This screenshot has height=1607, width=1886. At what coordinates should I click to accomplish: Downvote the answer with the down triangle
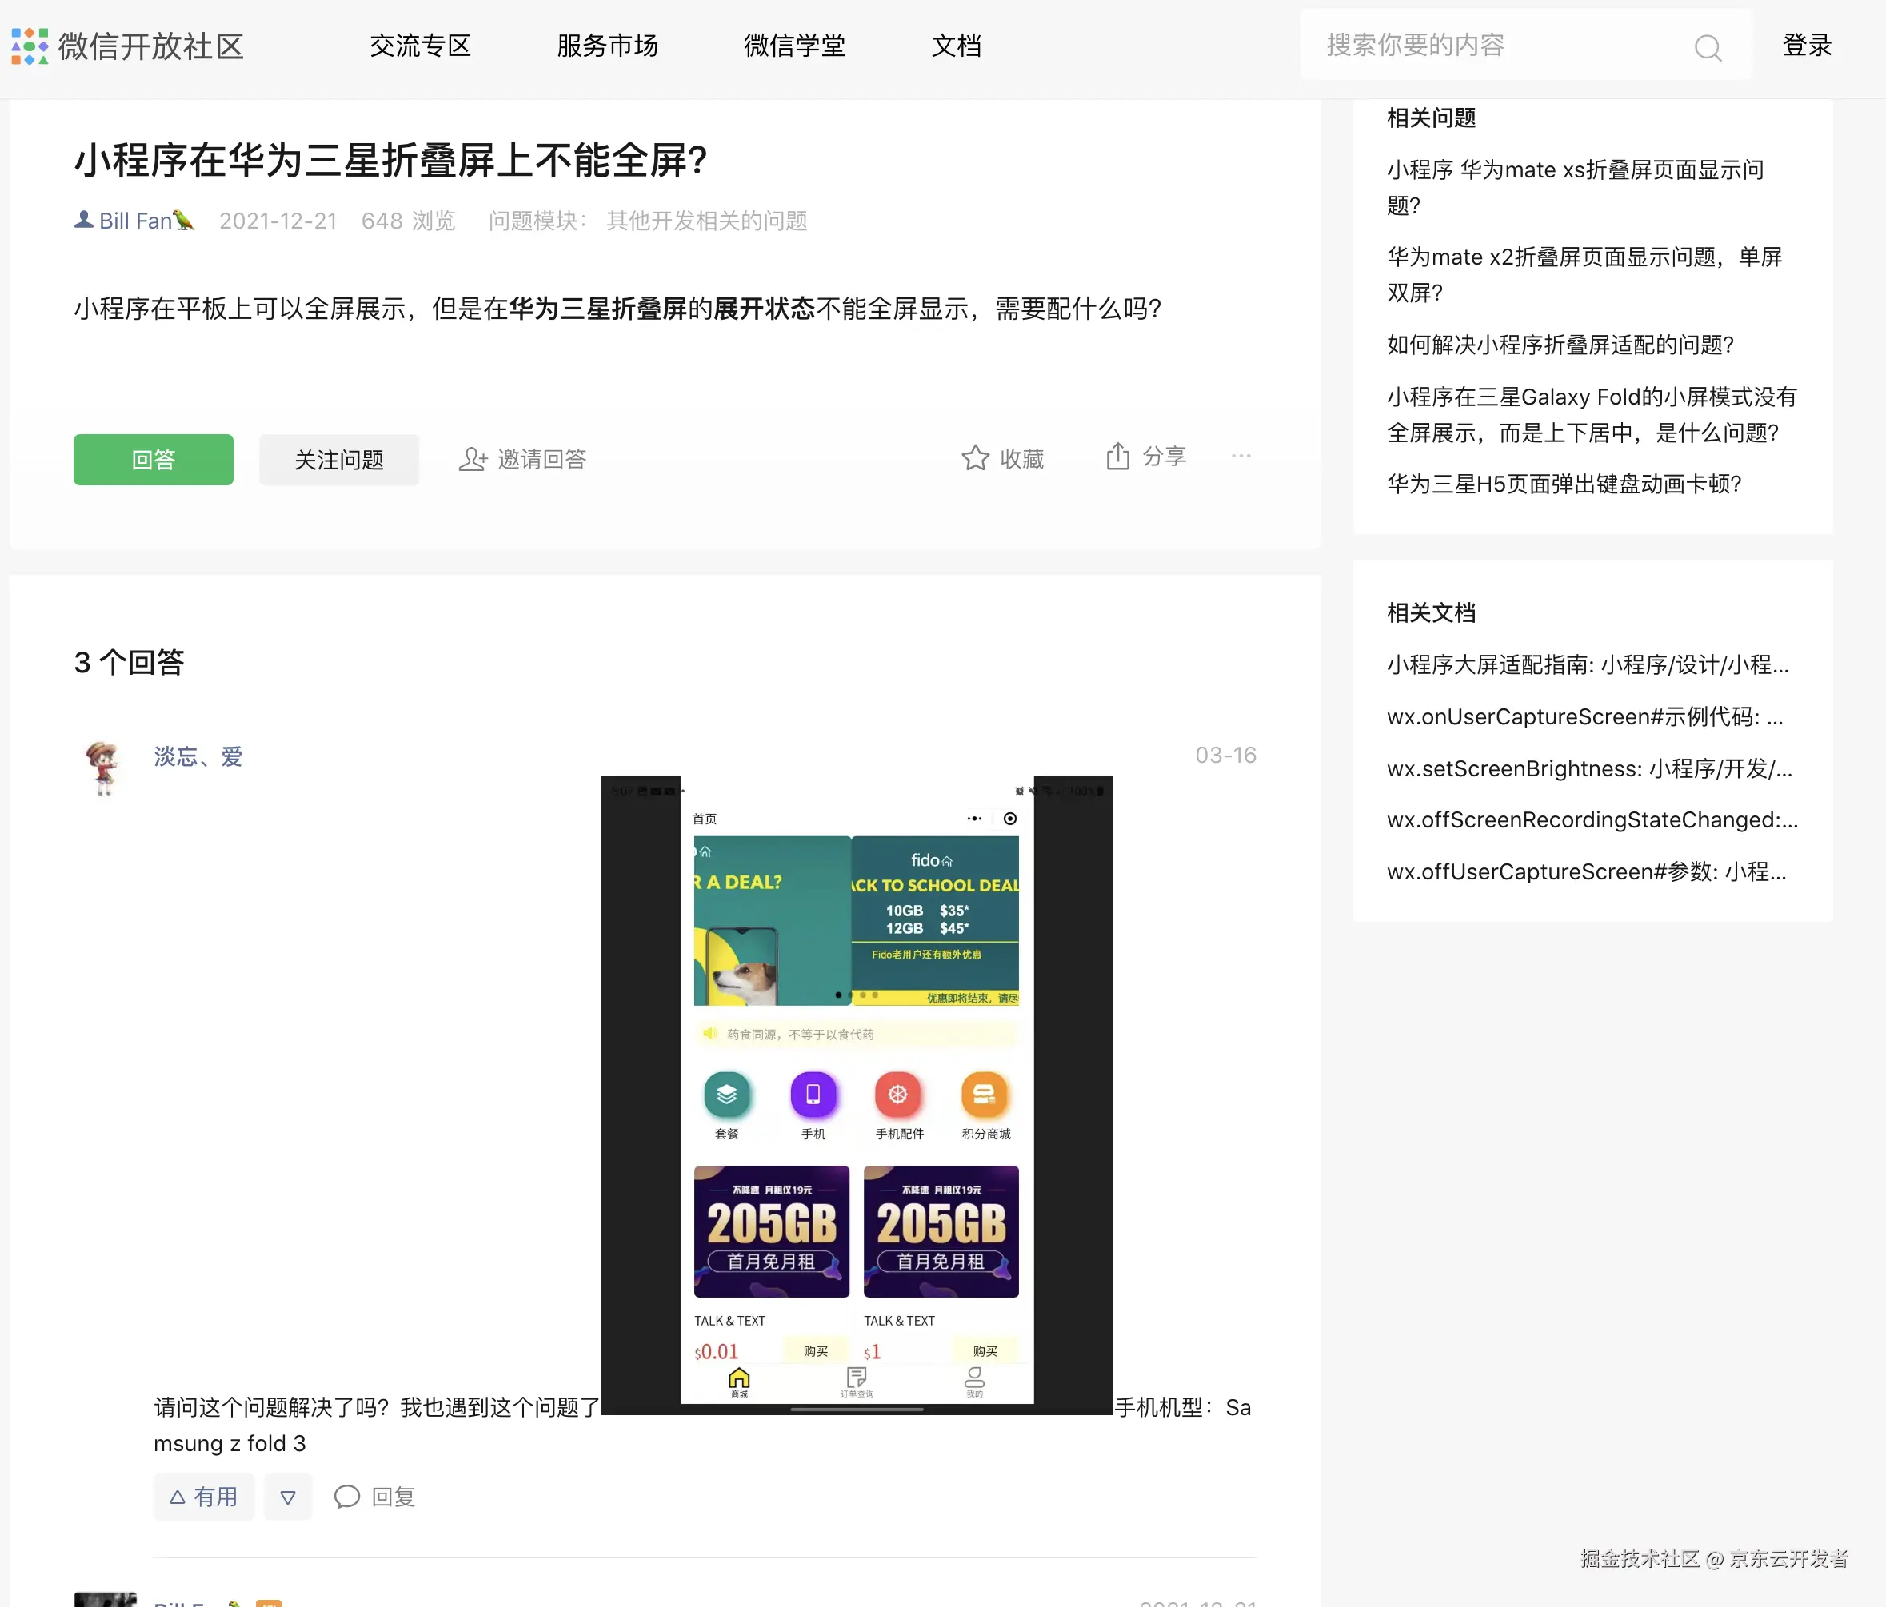(288, 1497)
